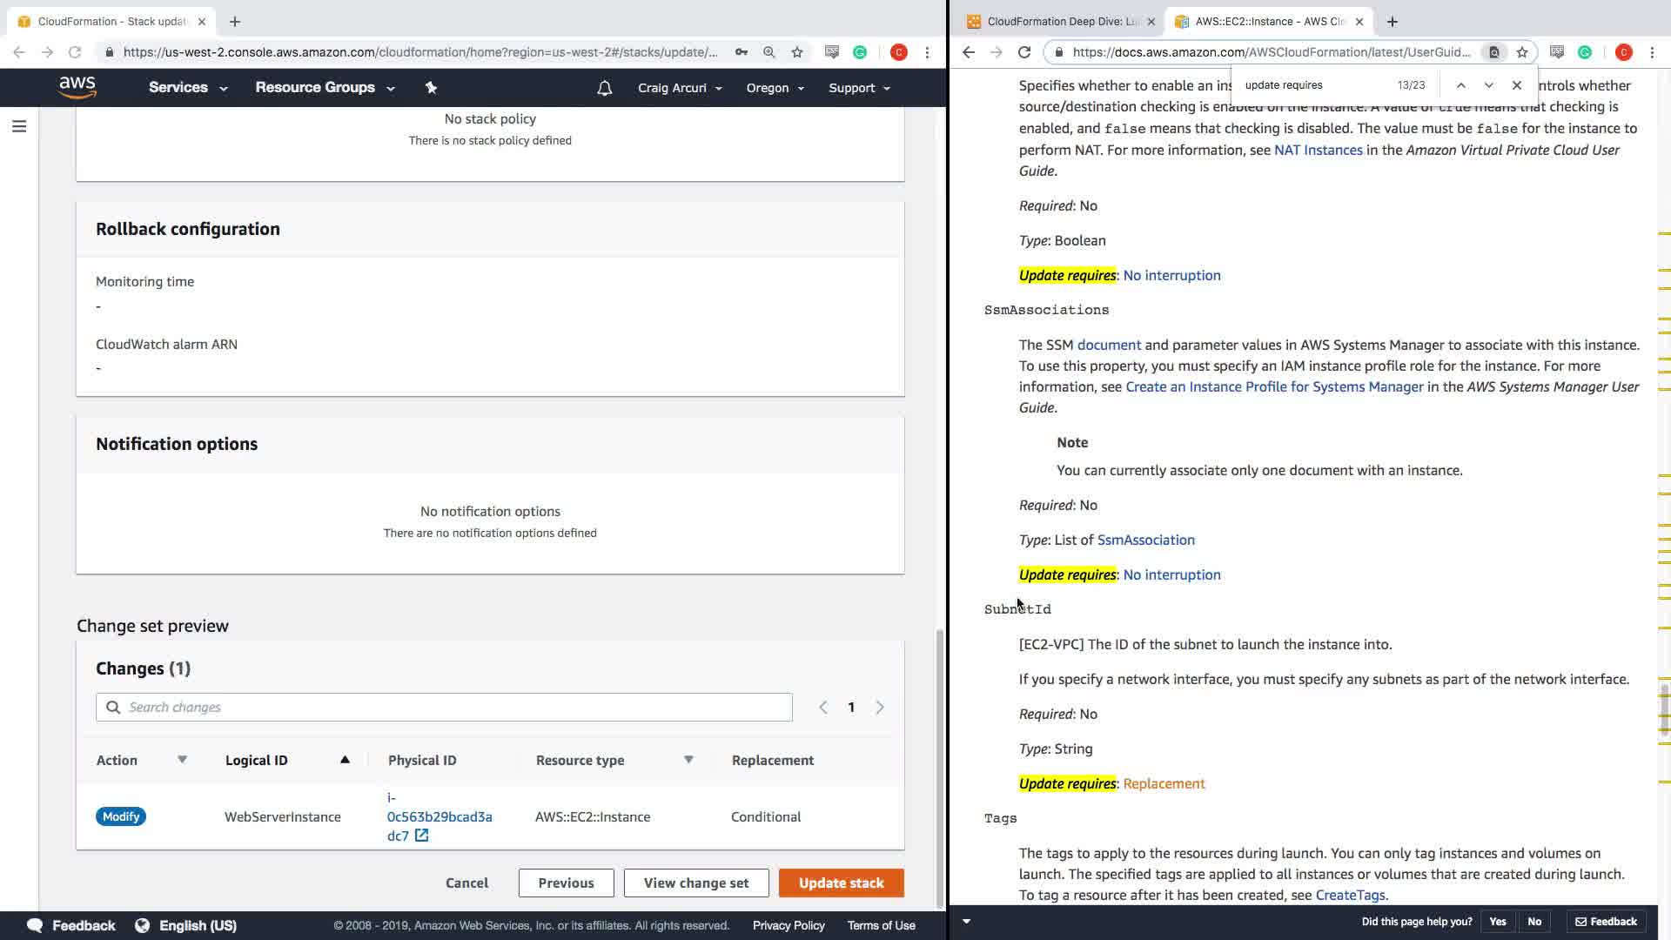Click the Update stack button
The image size is (1671, 940).
tap(841, 883)
